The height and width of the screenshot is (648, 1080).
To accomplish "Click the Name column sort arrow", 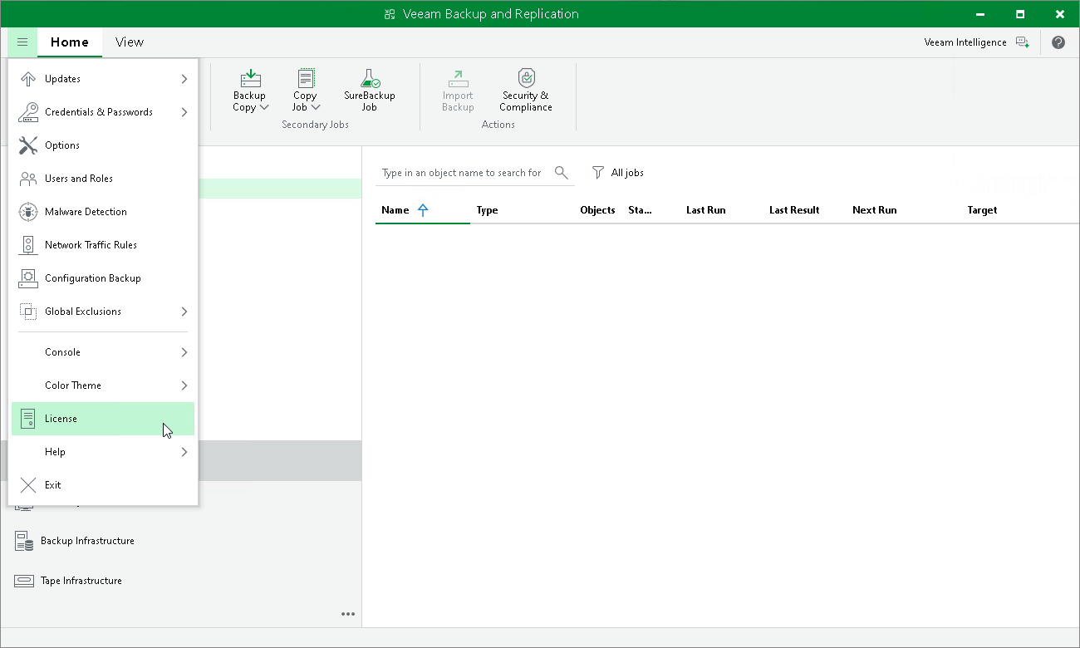I will click(x=423, y=210).
